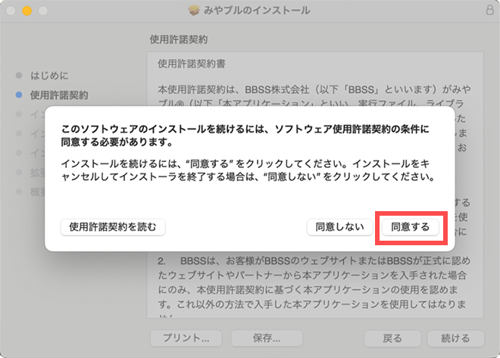Click the 保存... save button

[267, 338]
